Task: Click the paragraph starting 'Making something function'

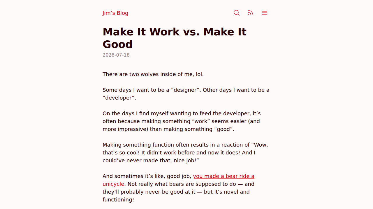Action: coord(185,153)
